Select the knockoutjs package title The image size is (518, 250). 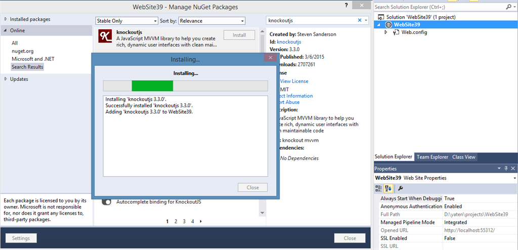click(129, 32)
